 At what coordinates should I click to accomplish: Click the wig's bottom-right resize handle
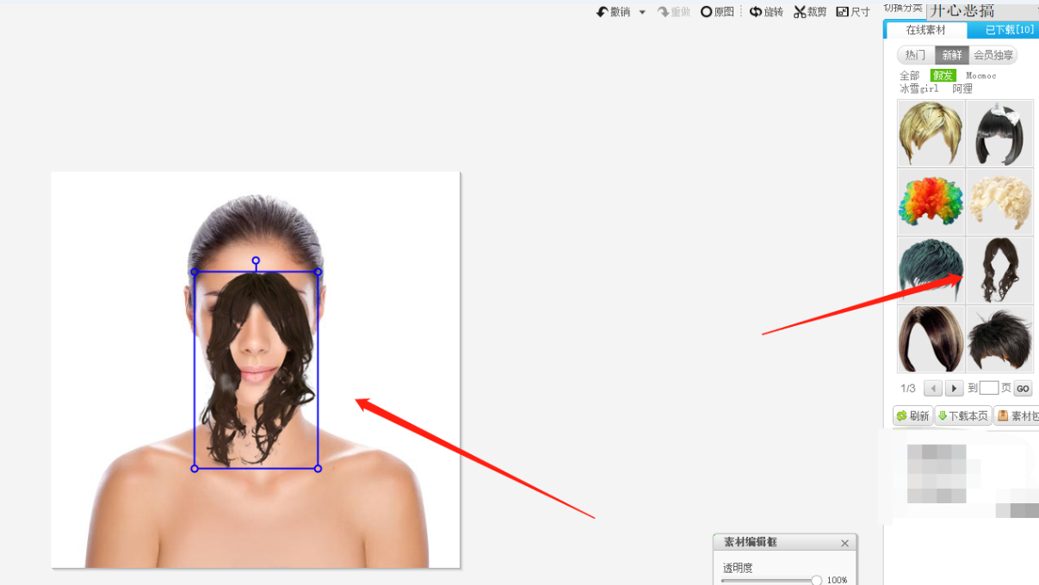coord(318,469)
